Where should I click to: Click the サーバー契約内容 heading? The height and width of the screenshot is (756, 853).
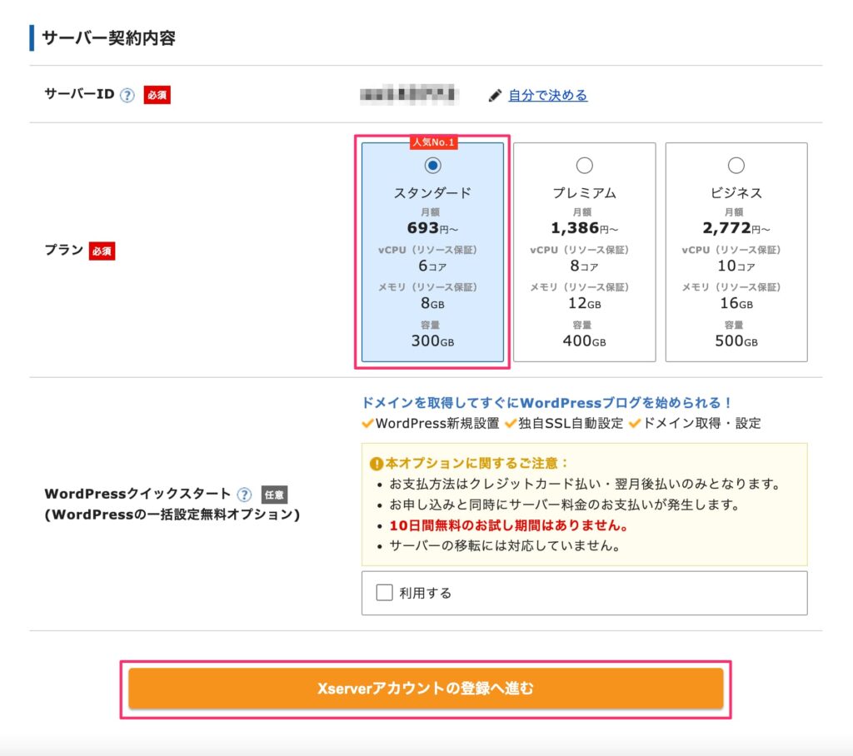click(x=109, y=38)
